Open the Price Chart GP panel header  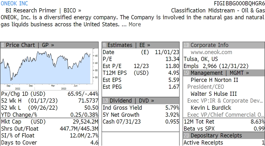coord(30,45)
